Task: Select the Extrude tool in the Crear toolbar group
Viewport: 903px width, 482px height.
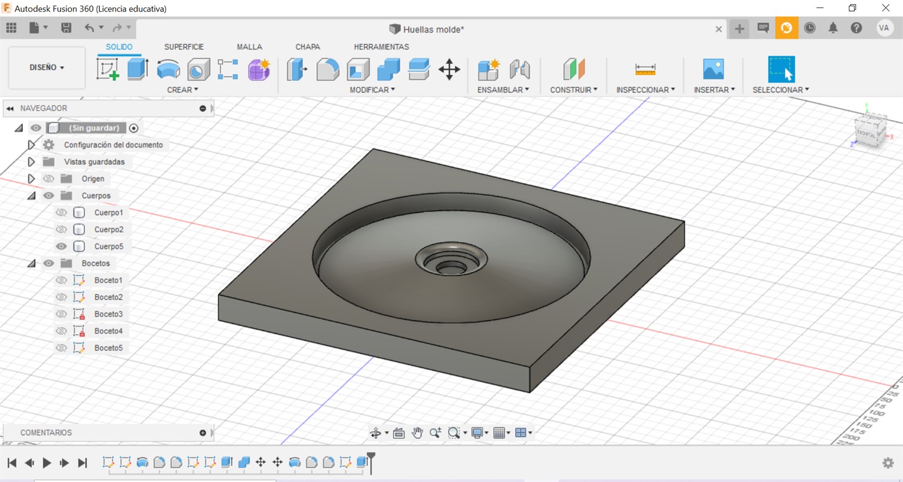Action: [138, 69]
